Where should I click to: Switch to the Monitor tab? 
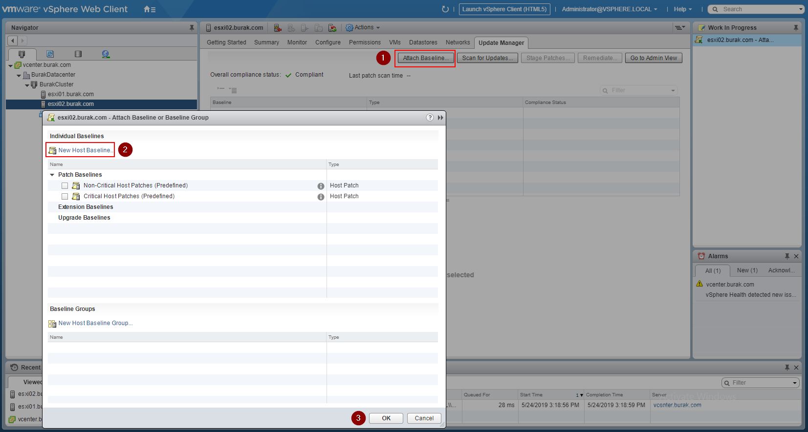tap(297, 42)
